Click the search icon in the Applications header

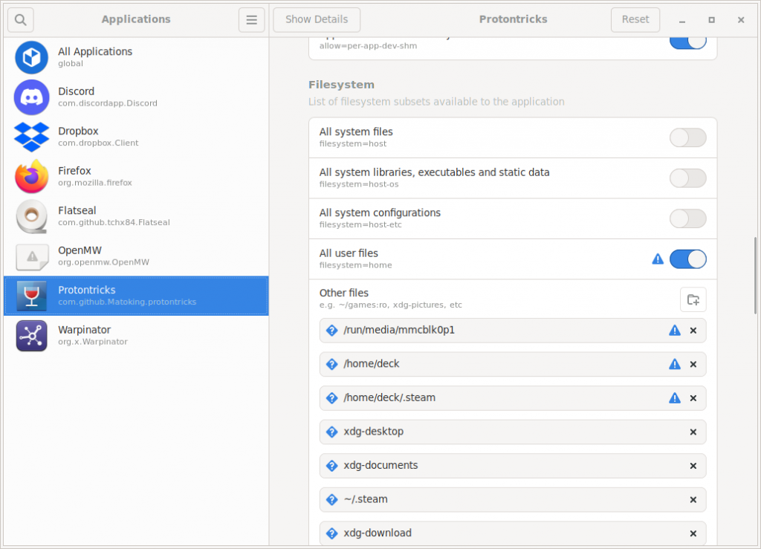tap(21, 19)
